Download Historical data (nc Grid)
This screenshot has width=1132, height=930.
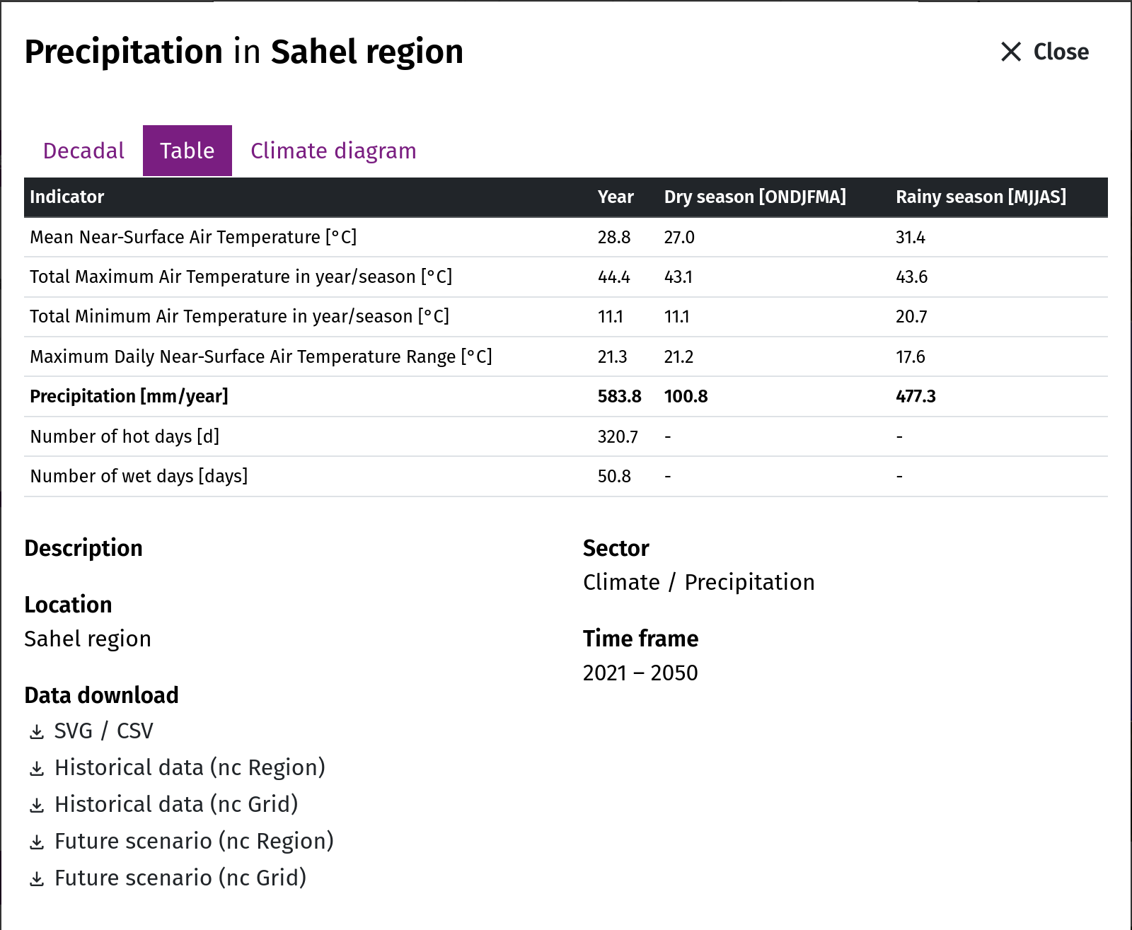(x=176, y=804)
